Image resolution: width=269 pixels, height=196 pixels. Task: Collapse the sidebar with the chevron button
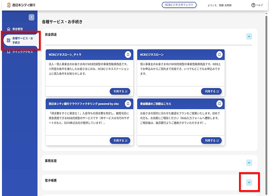tap(31, 17)
